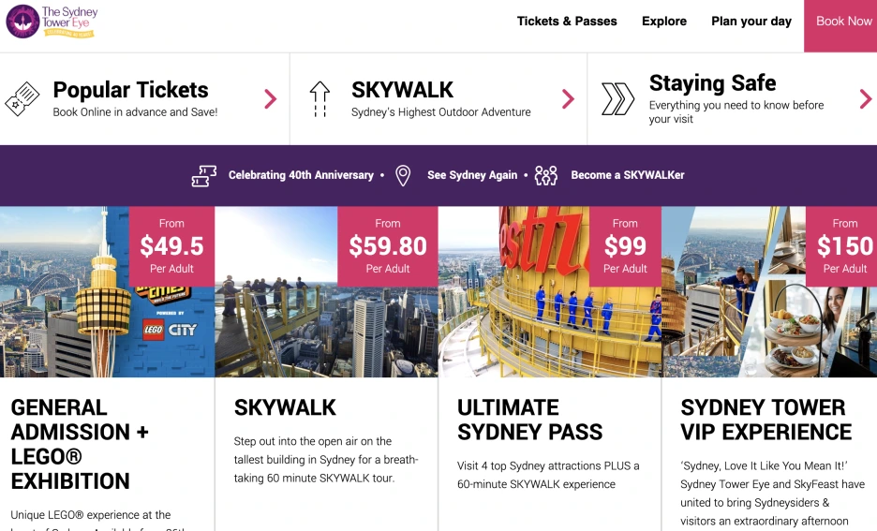Click the Ultimate Sydney Pass heading
This screenshot has width=877, height=531.
point(529,420)
